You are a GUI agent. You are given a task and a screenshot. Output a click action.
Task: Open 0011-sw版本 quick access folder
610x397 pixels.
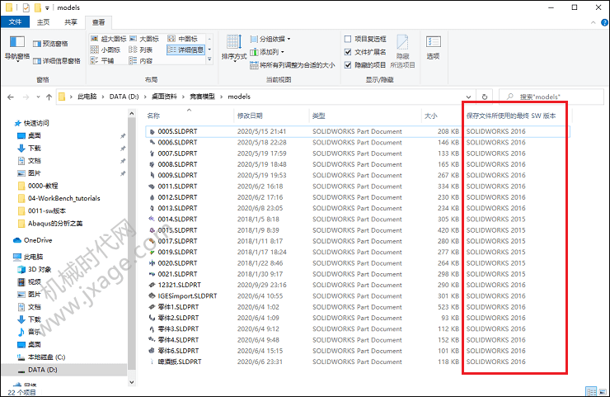click(42, 210)
